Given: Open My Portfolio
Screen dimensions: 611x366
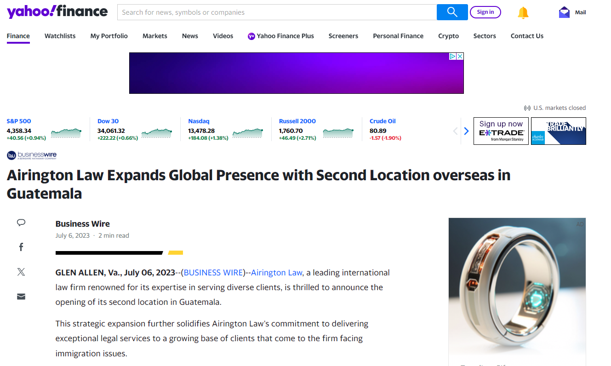Looking at the screenshot, I should click(109, 36).
